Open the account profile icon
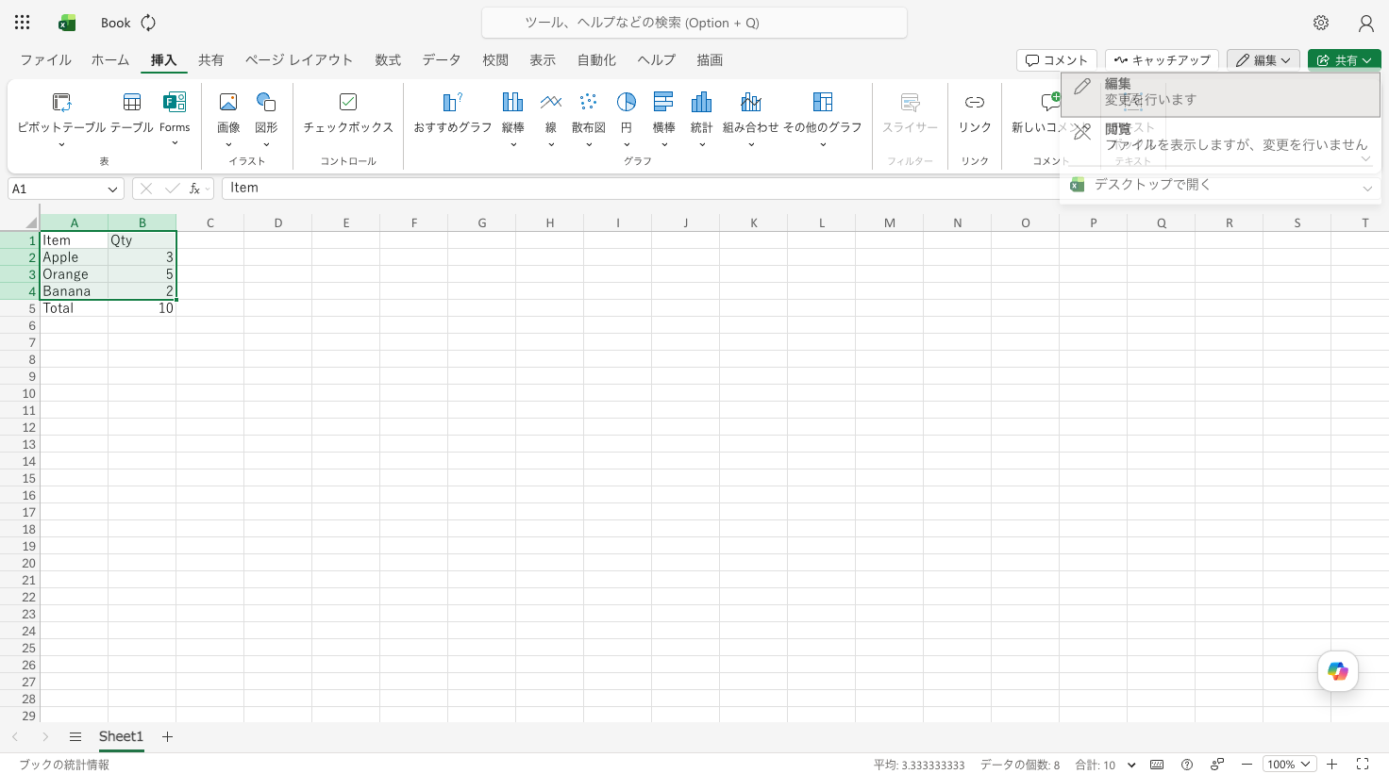This screenshot has height=774, width=1389. click(1365, 23)
